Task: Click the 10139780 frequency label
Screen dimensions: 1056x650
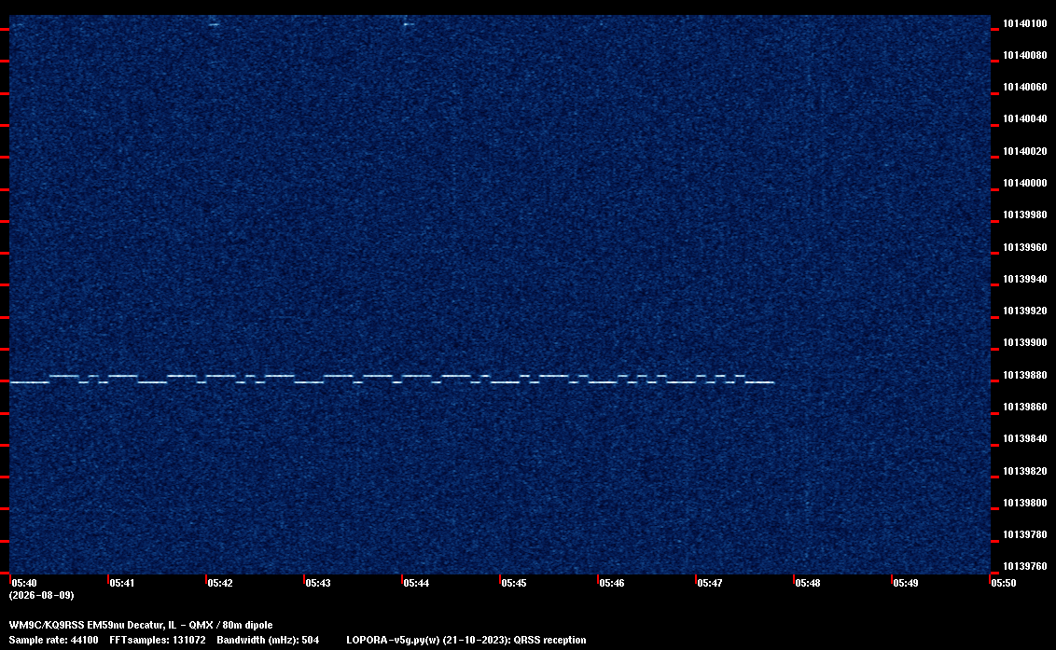Action: 1024,534
